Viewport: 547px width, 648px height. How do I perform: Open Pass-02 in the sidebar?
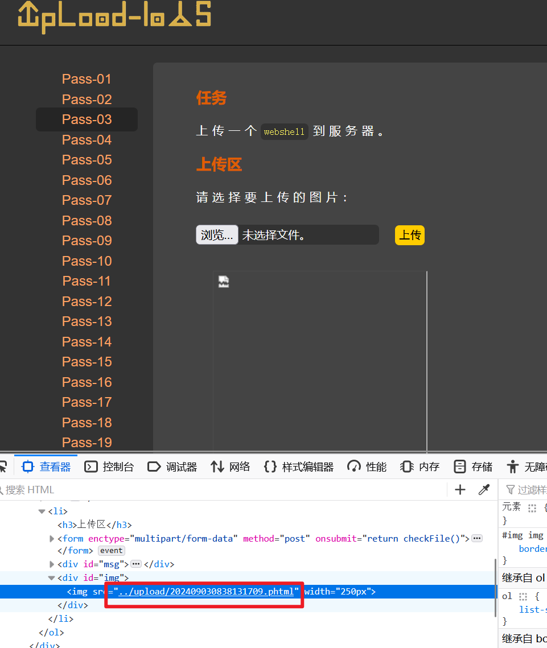coord(87,99)
